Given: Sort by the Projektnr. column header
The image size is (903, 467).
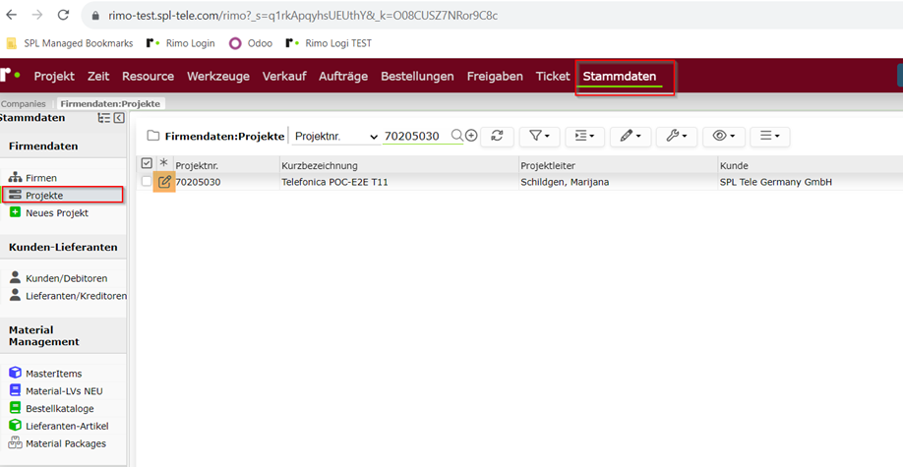Looking at the screenshot, I should coord(197,166).
